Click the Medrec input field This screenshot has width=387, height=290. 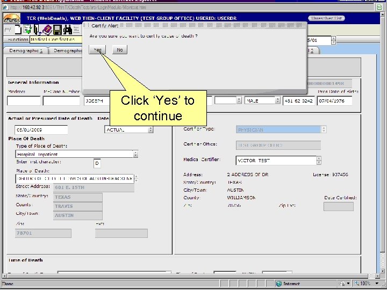click(24, 101)
